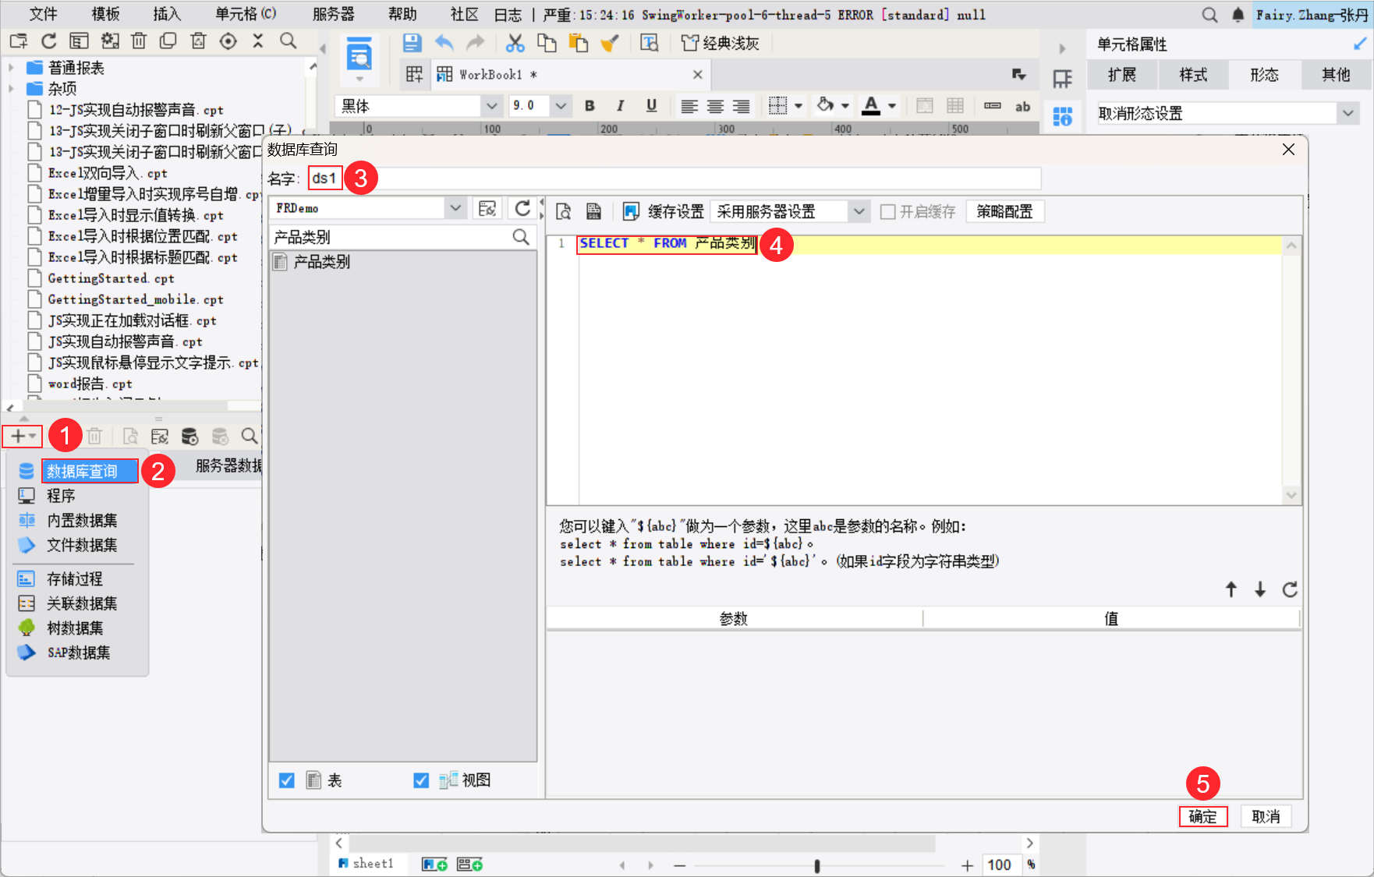Viewport: 1374px width, 877px height.
Task: Expand the 普通报表 folder
Action: 11,68
